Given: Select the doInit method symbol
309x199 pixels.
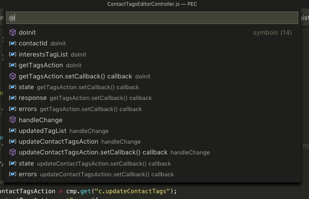Looking at the screenshot, I should point(152,33).
